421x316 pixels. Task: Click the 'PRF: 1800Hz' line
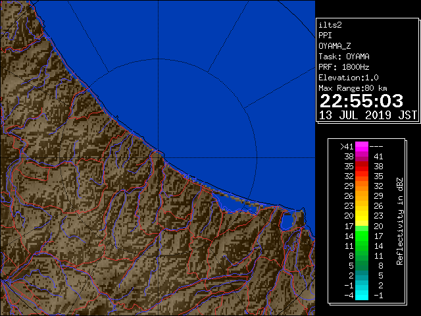(344, 67)
